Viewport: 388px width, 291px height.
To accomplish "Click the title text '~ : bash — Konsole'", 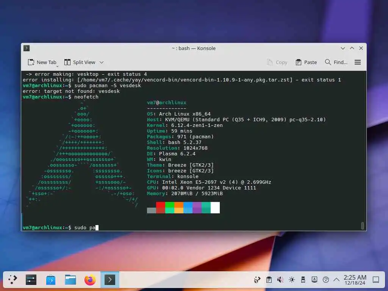I will coord(194,48).
